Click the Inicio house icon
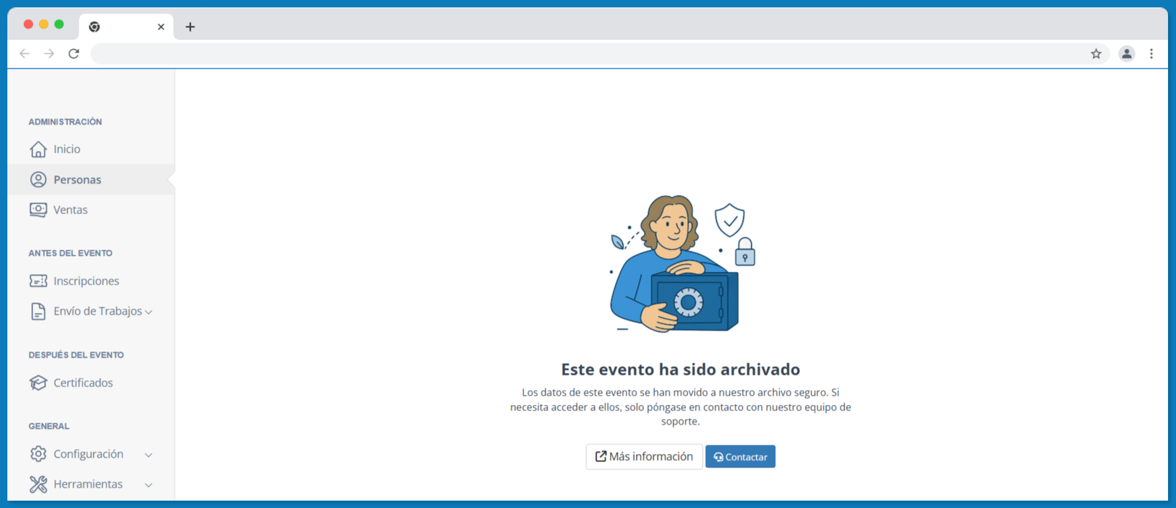This screenshot has width=1176, height=508. point(38,149)
